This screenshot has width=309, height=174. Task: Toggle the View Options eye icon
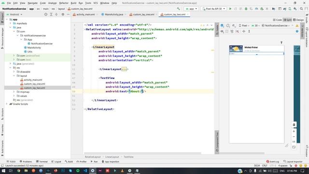(222, 31)
